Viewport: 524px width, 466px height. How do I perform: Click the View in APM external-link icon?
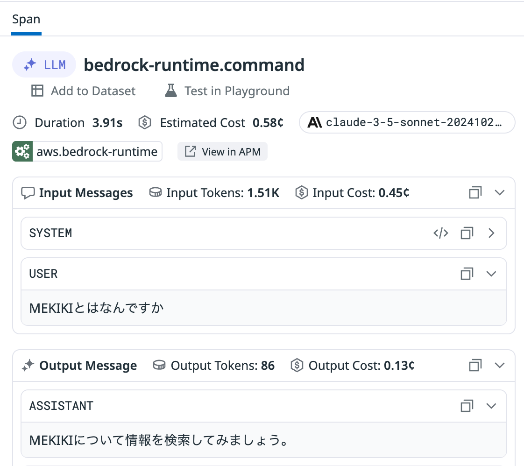(191, 151)
